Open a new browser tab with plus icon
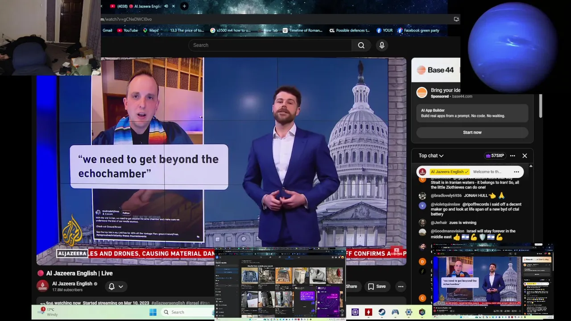 (184, 6)
